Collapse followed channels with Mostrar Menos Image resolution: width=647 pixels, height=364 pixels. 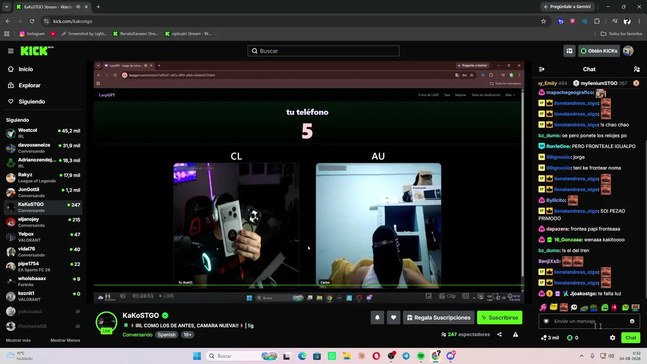click(65, 340)
